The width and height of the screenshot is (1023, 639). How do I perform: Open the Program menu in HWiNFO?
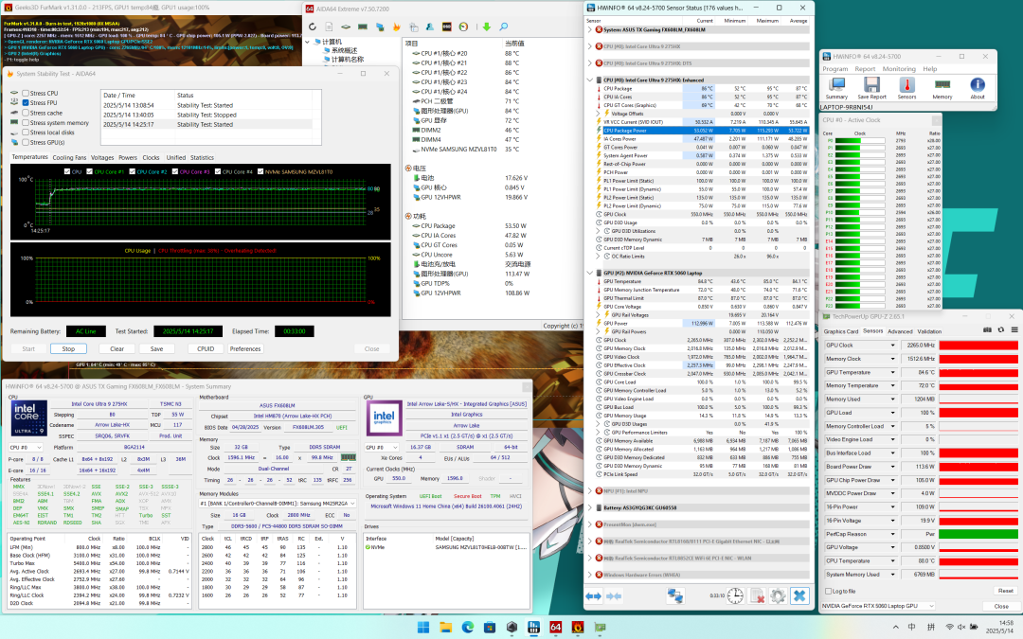coord(835,69)
